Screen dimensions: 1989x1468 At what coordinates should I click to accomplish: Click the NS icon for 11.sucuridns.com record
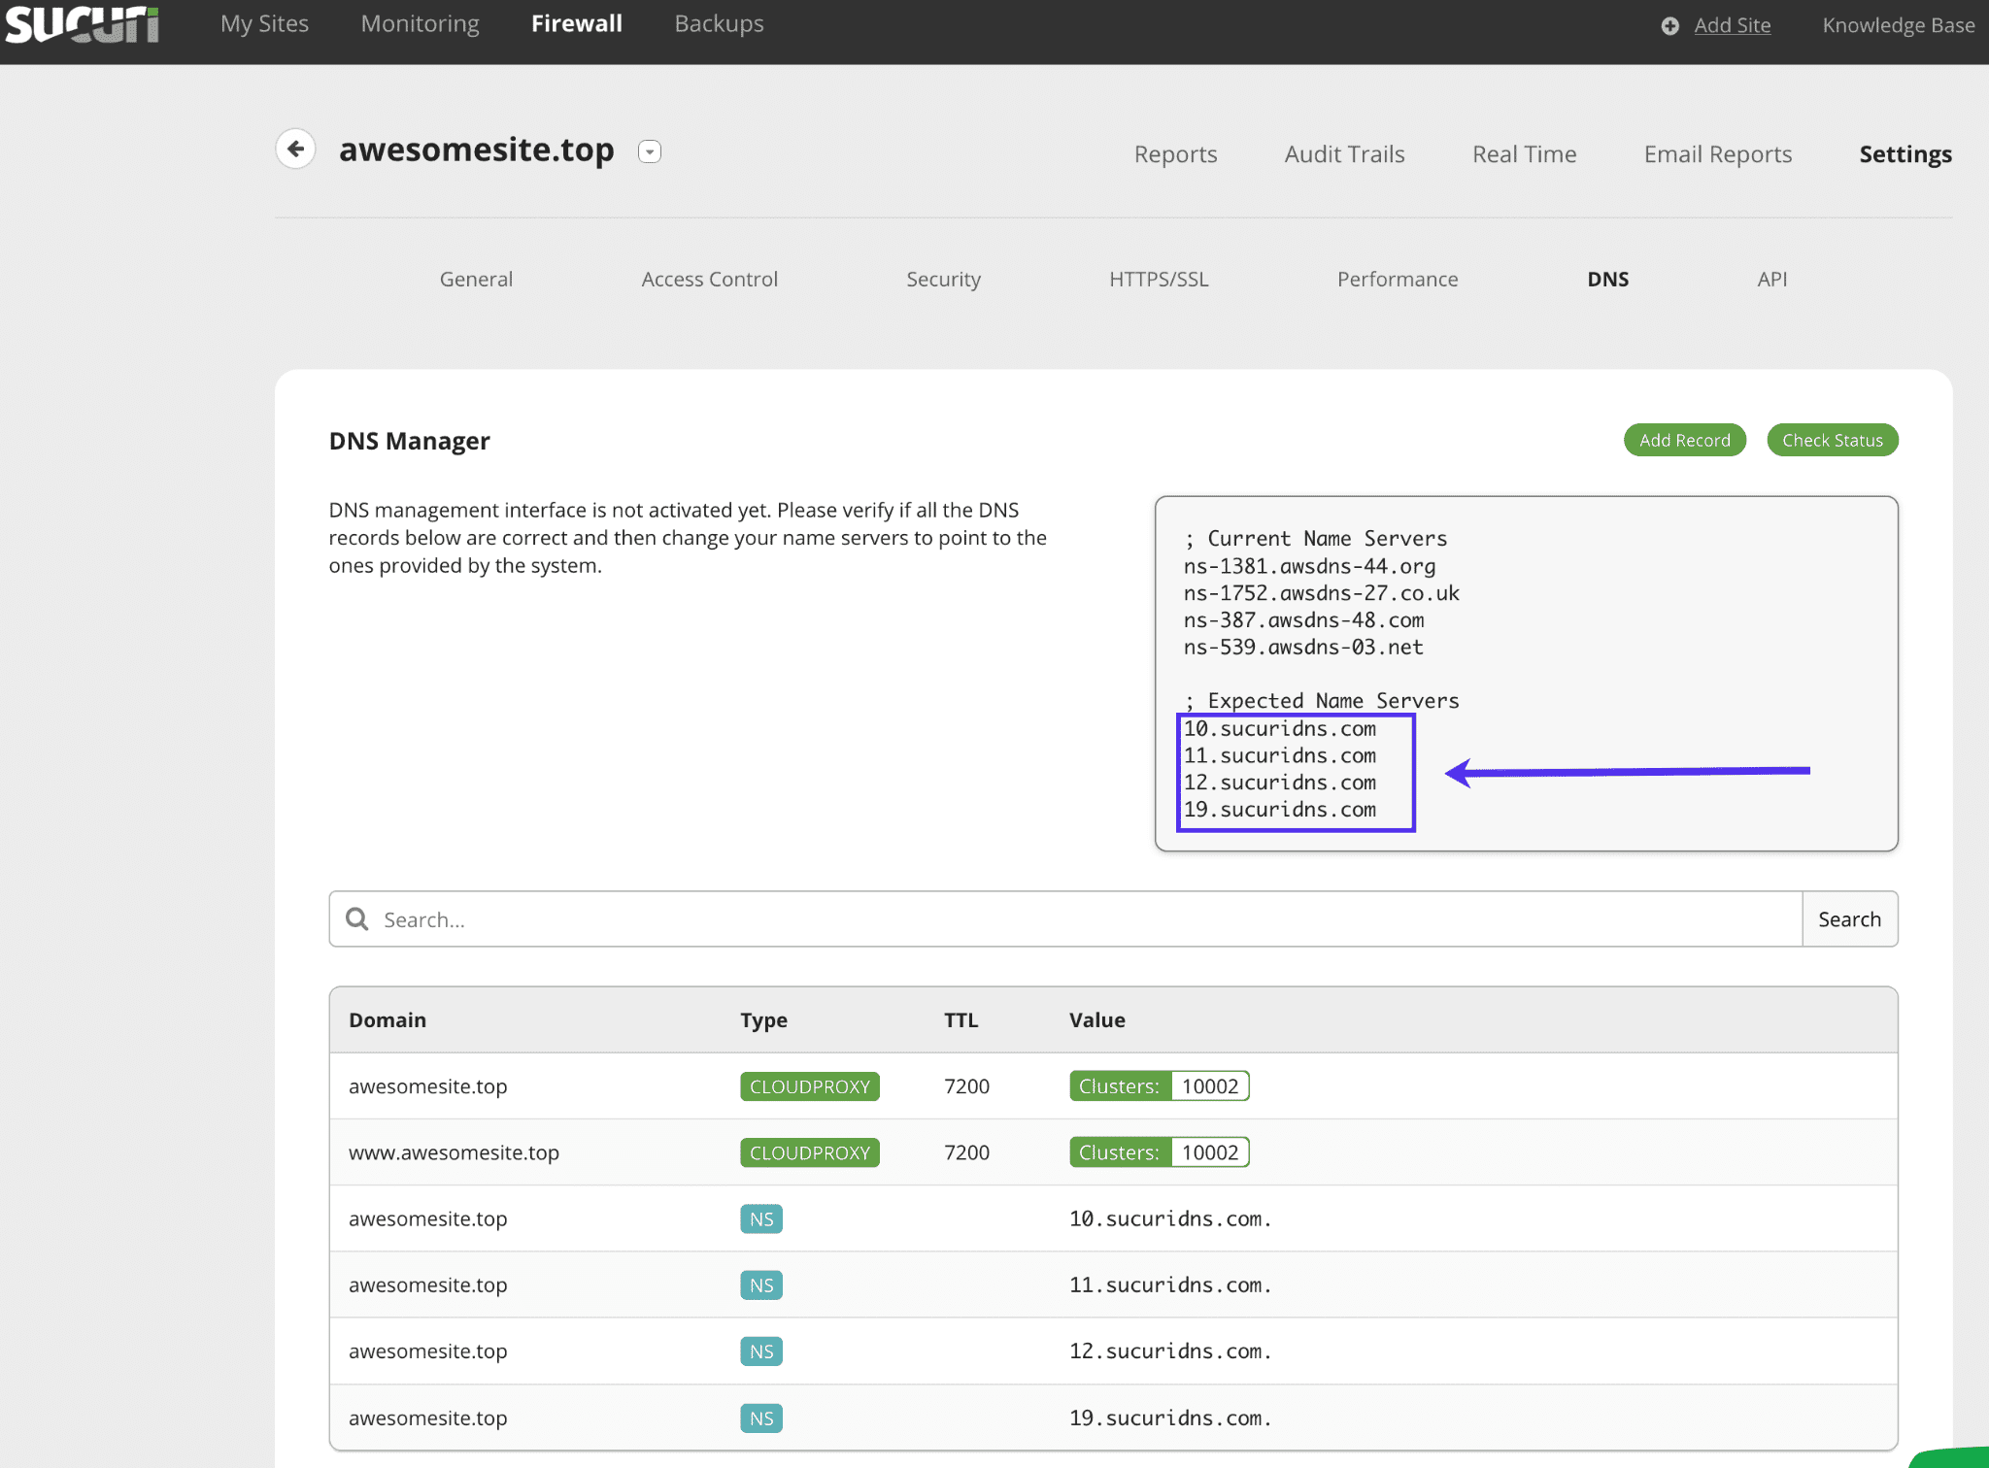click(761, 1284)
